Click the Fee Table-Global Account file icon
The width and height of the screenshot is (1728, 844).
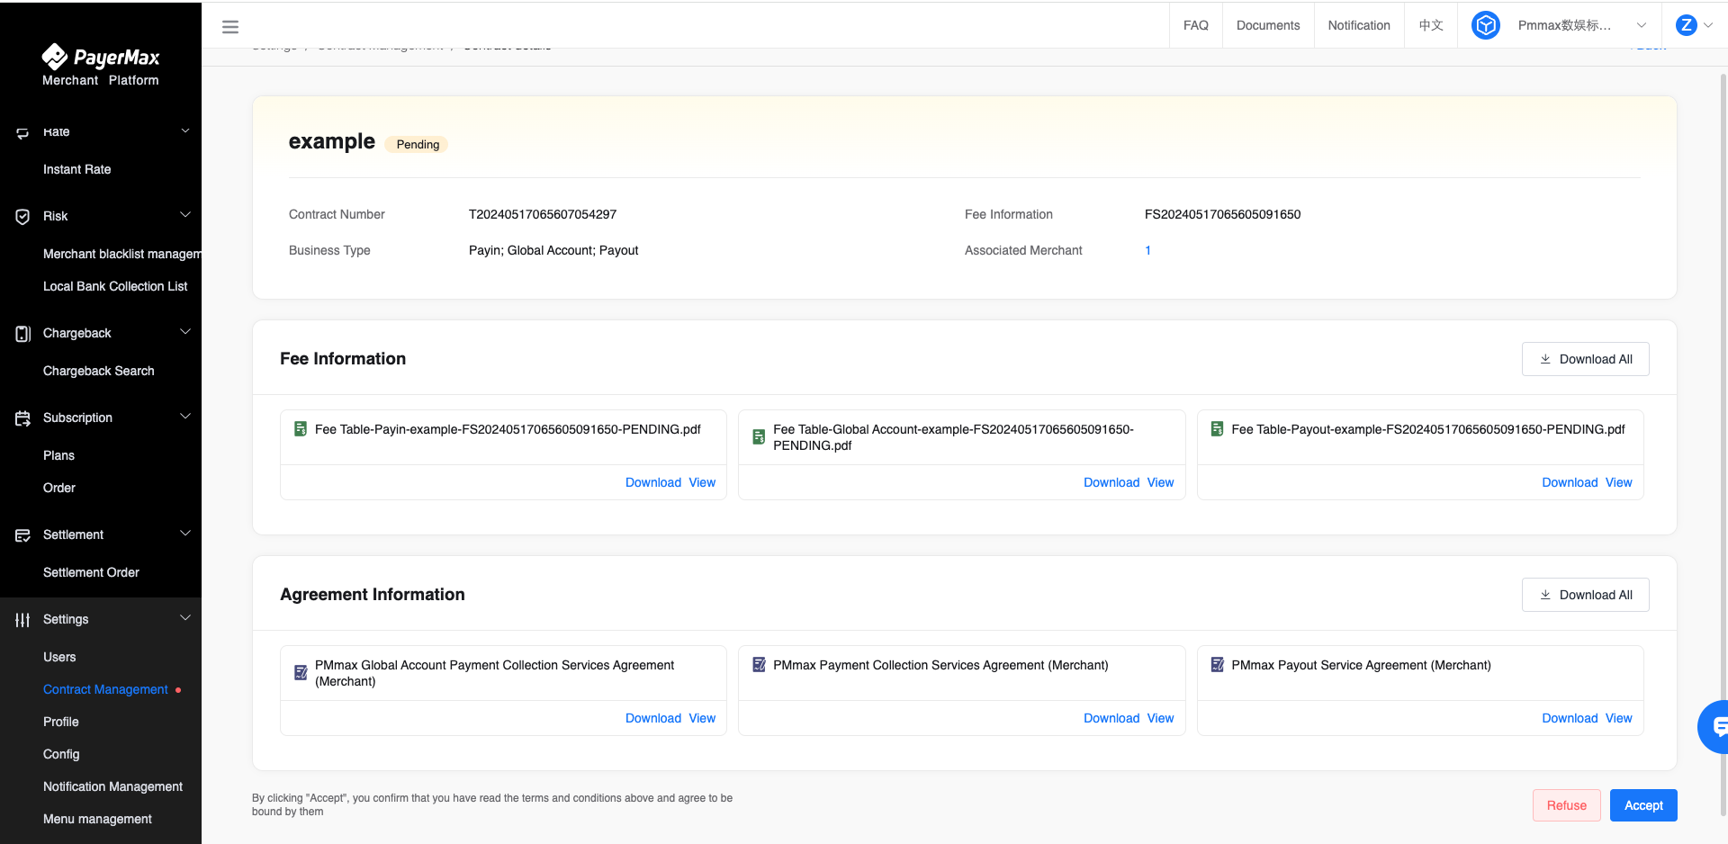[x=759, y=437]
